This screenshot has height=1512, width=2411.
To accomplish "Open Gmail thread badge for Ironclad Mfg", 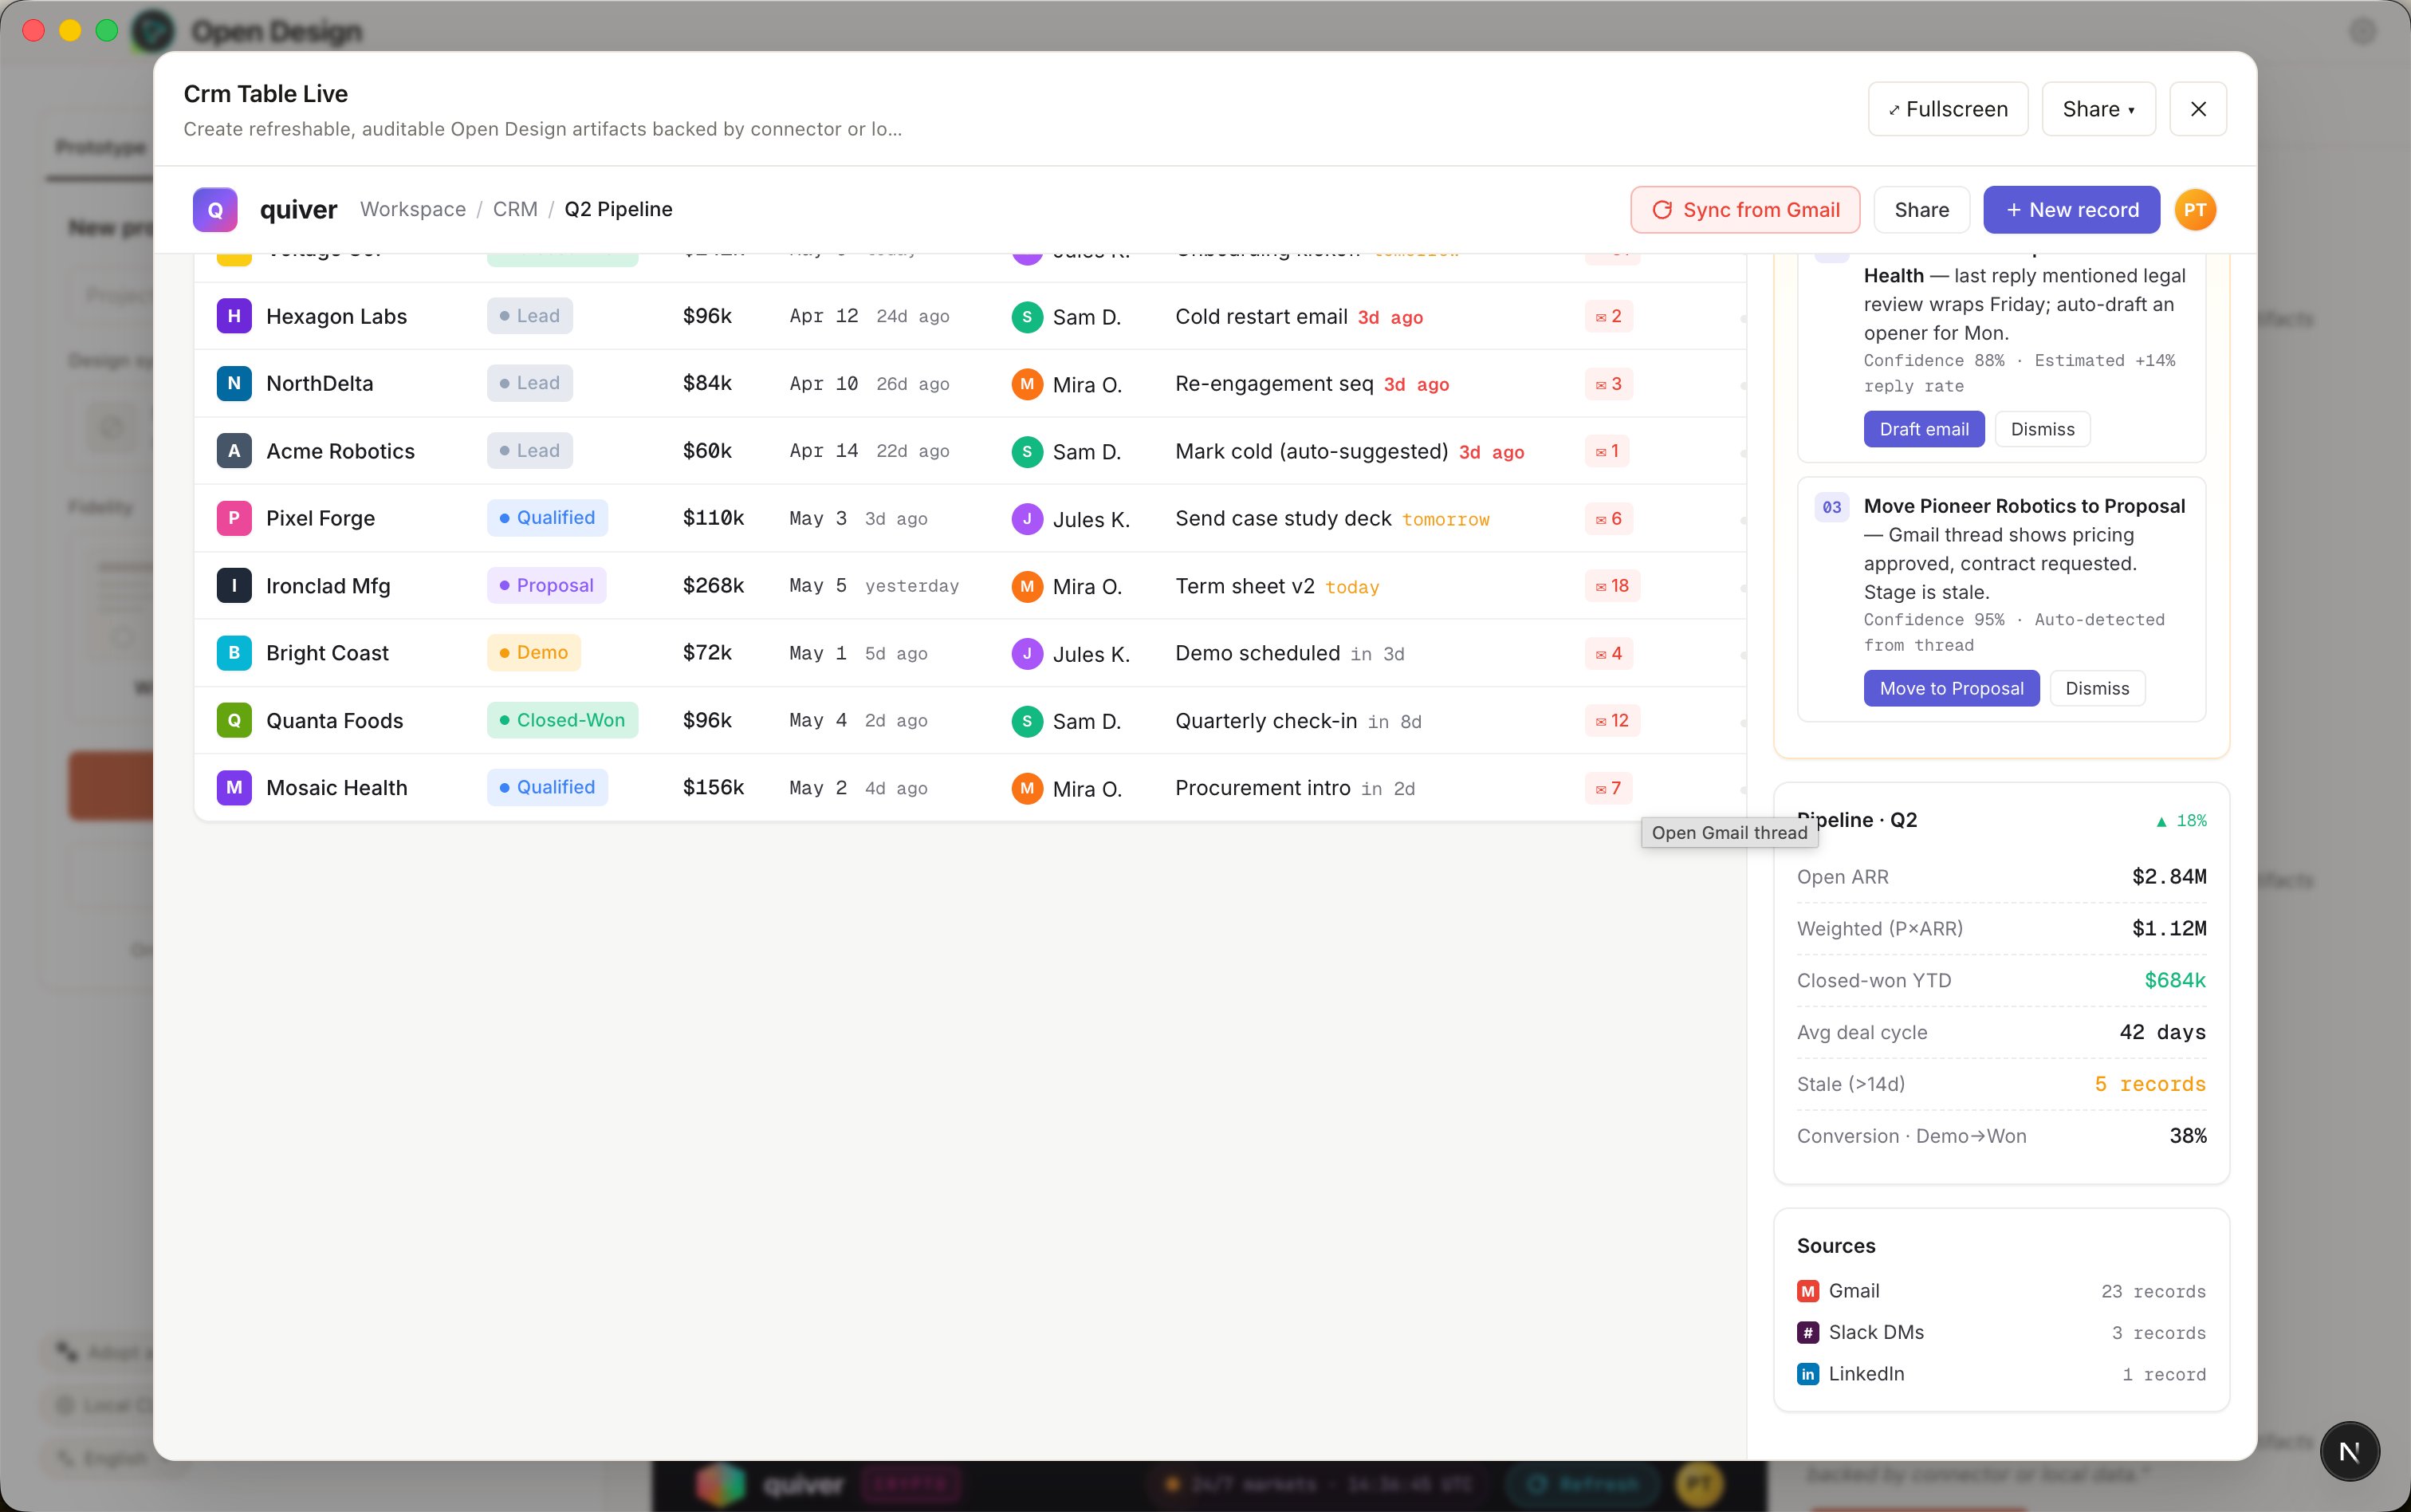I will 1611,586.
